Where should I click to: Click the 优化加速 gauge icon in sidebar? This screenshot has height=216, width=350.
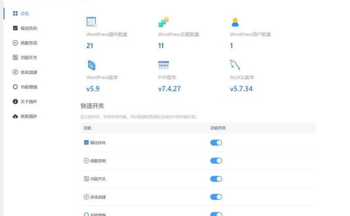15,72
